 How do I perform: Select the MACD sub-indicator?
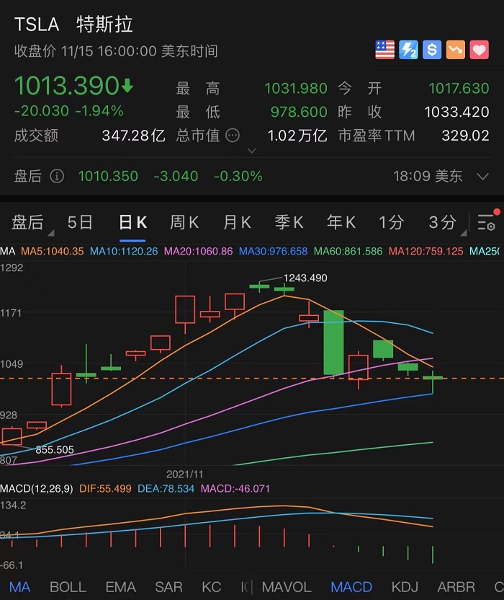351,587
